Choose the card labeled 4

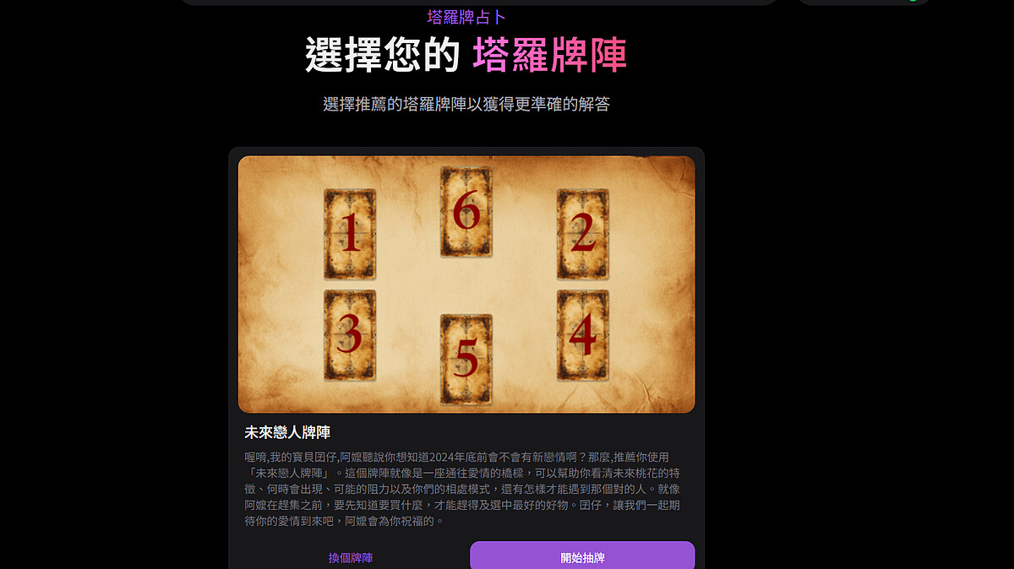pyautogui.click(x=582, y=335)
